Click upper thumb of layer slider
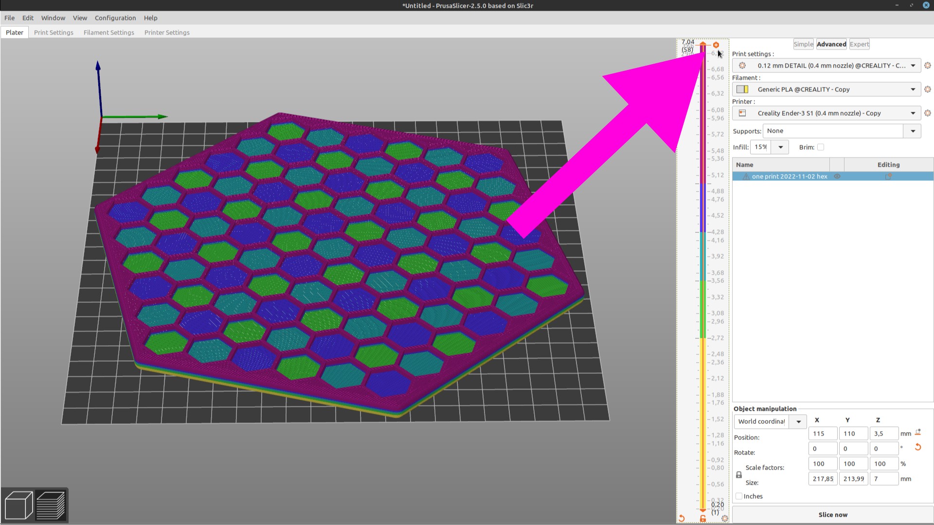This screenshot has width=934, height=525. coord(702,44)
